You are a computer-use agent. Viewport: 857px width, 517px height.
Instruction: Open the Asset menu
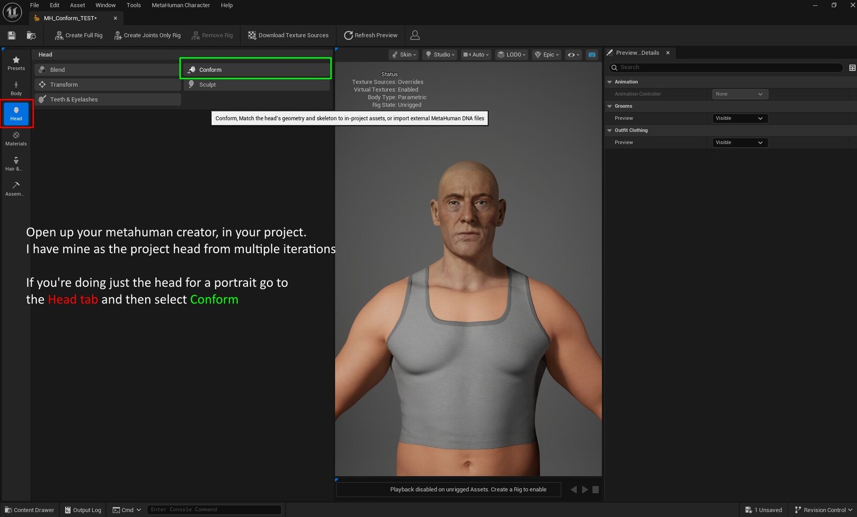(78, 5)
